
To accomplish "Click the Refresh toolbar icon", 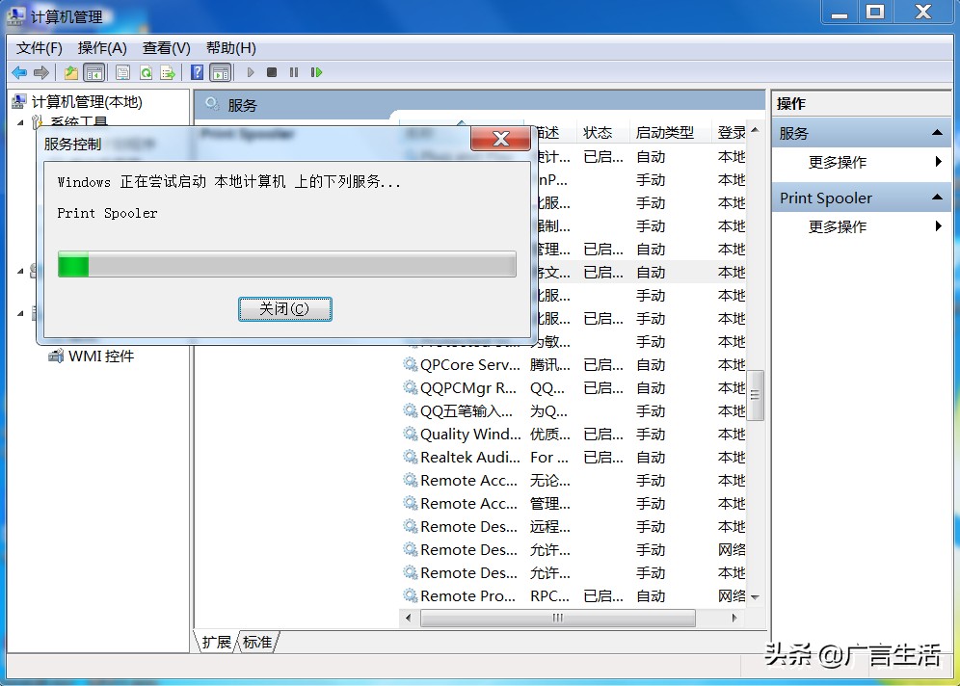I will (x=146, y=72).
